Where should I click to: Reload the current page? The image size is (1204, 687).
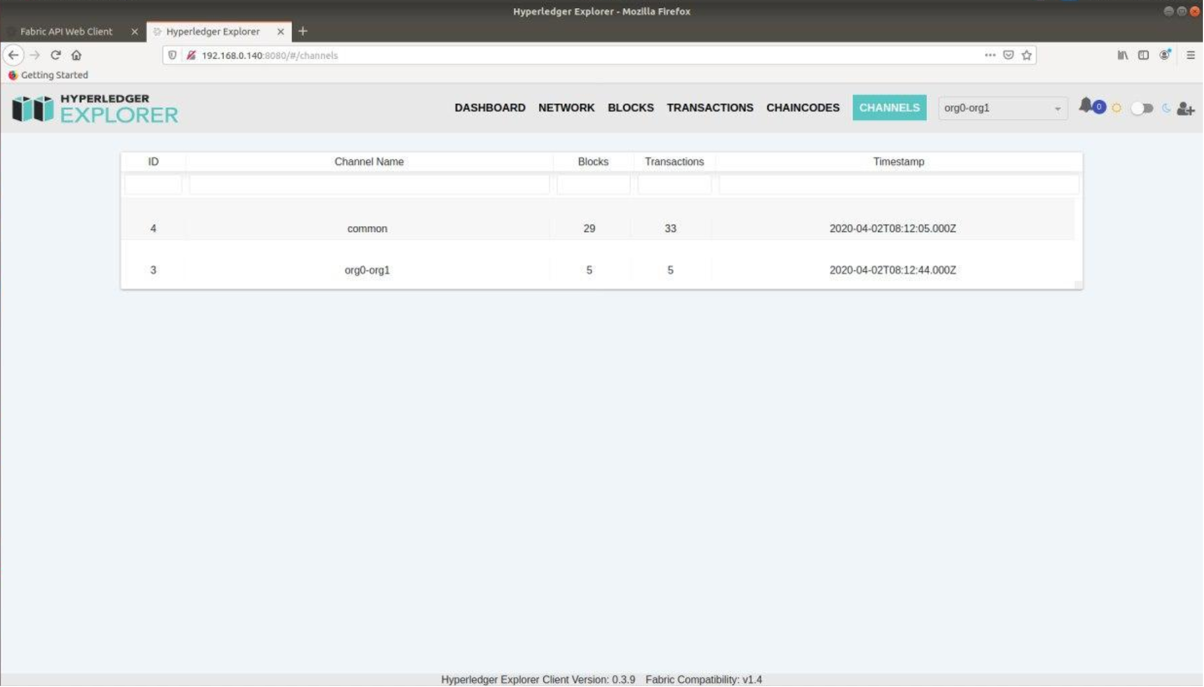(55, 55)
